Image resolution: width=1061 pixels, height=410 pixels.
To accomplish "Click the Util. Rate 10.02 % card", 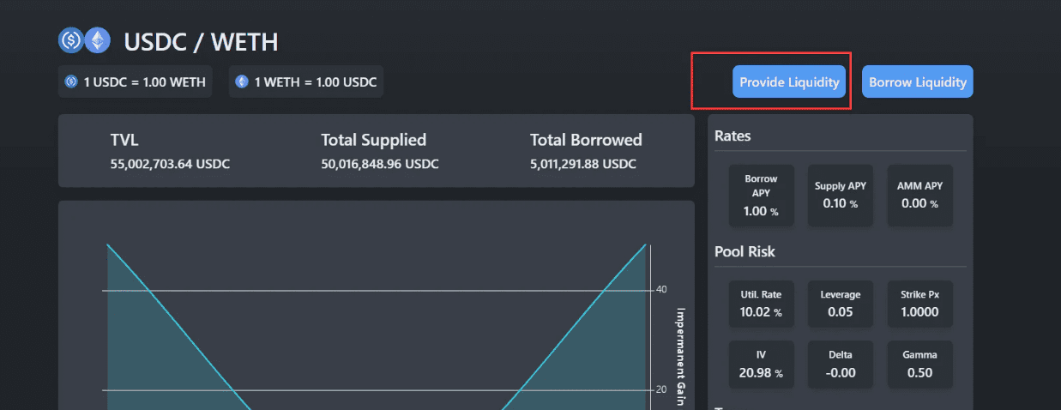I will pyautogui.click(x=761, y=304).
